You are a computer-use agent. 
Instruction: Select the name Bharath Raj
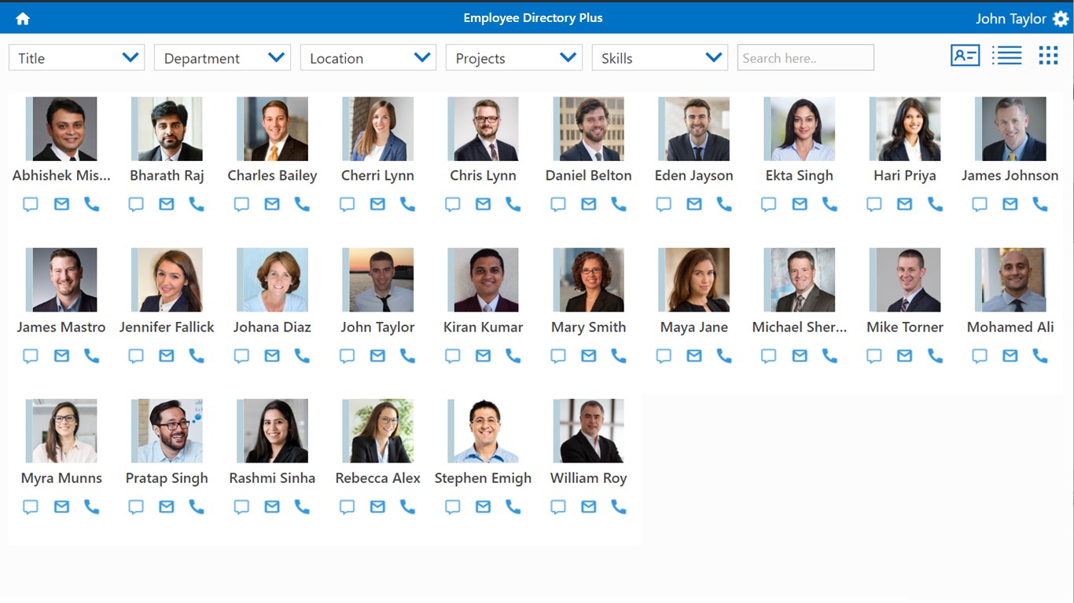(x=167, y=175)
